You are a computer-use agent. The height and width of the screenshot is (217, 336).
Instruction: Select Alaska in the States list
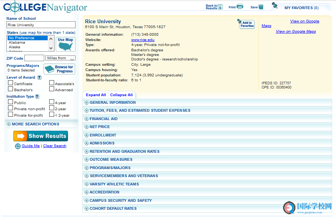(x=27, y=47)
